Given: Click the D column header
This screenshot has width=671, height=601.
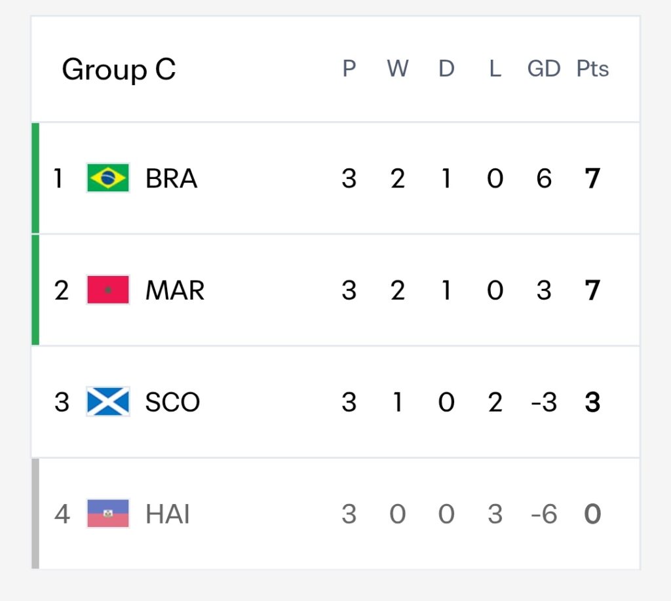Looking at the screenshot, I should [446, 69].
